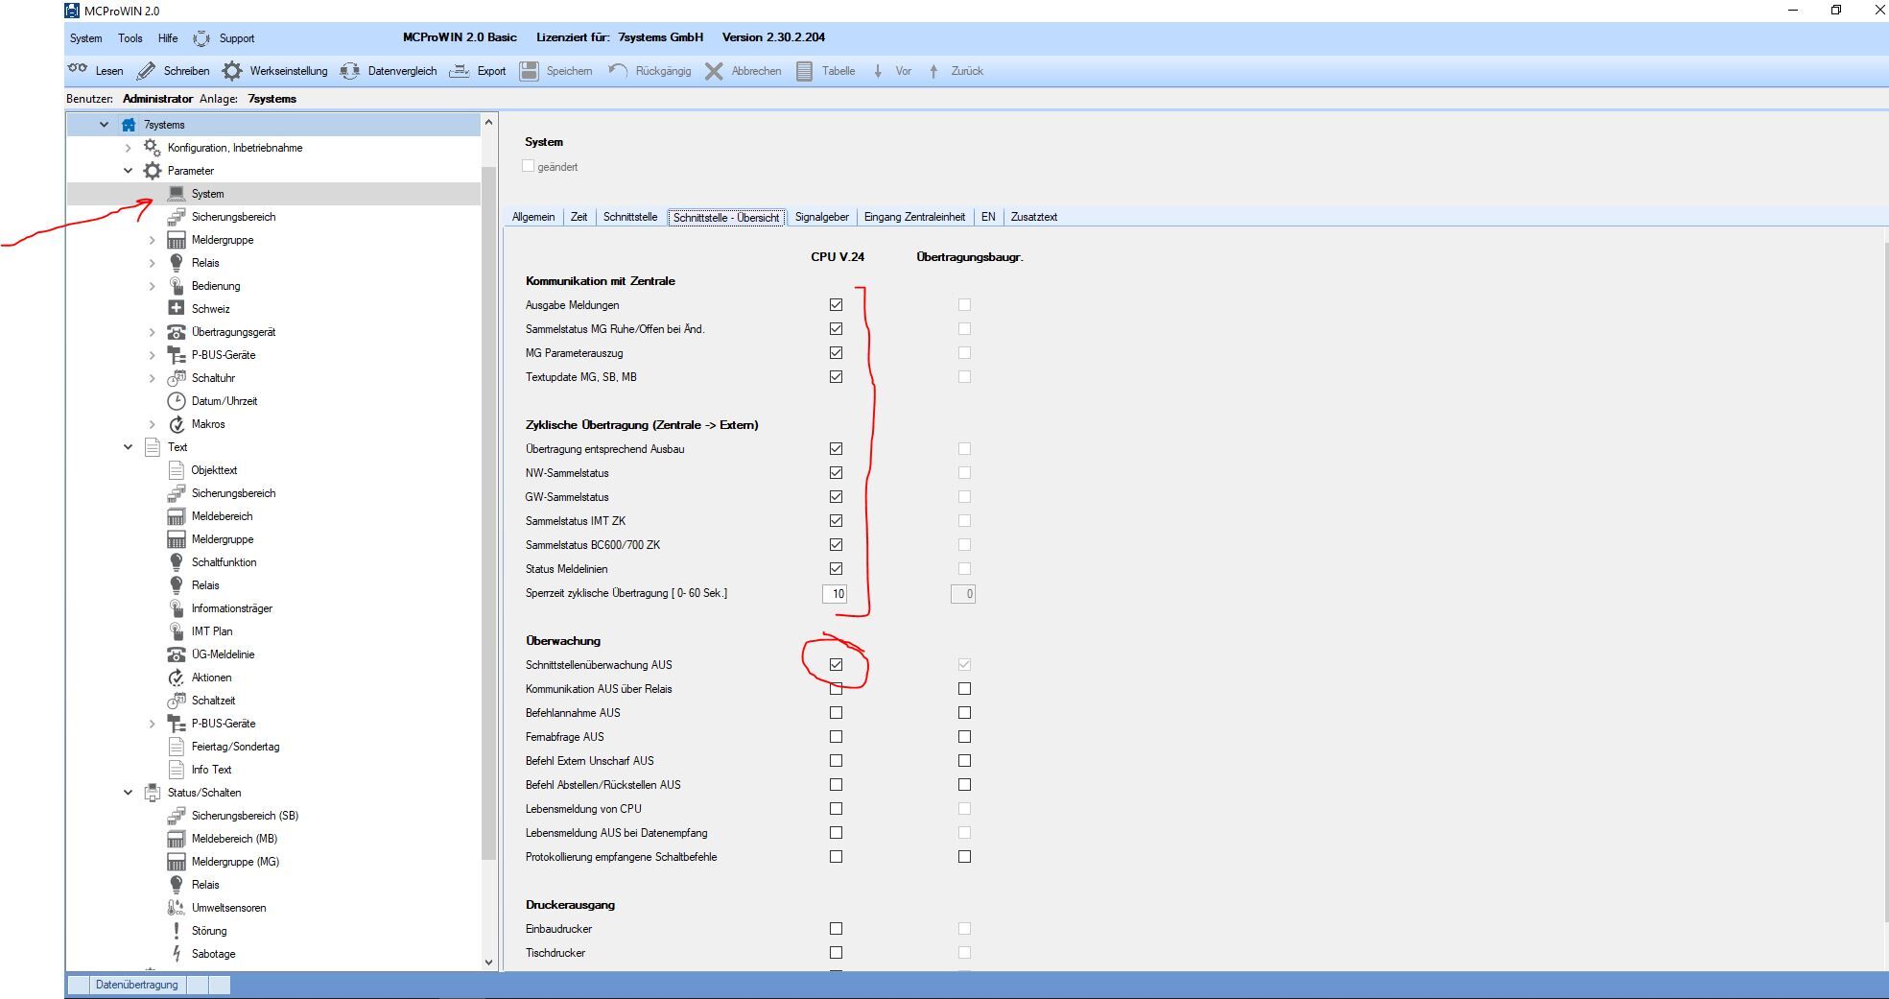Click the Abbrechen X icon
The width and height of the screenshot is (1889, 999).
click(x=714, y=71)
